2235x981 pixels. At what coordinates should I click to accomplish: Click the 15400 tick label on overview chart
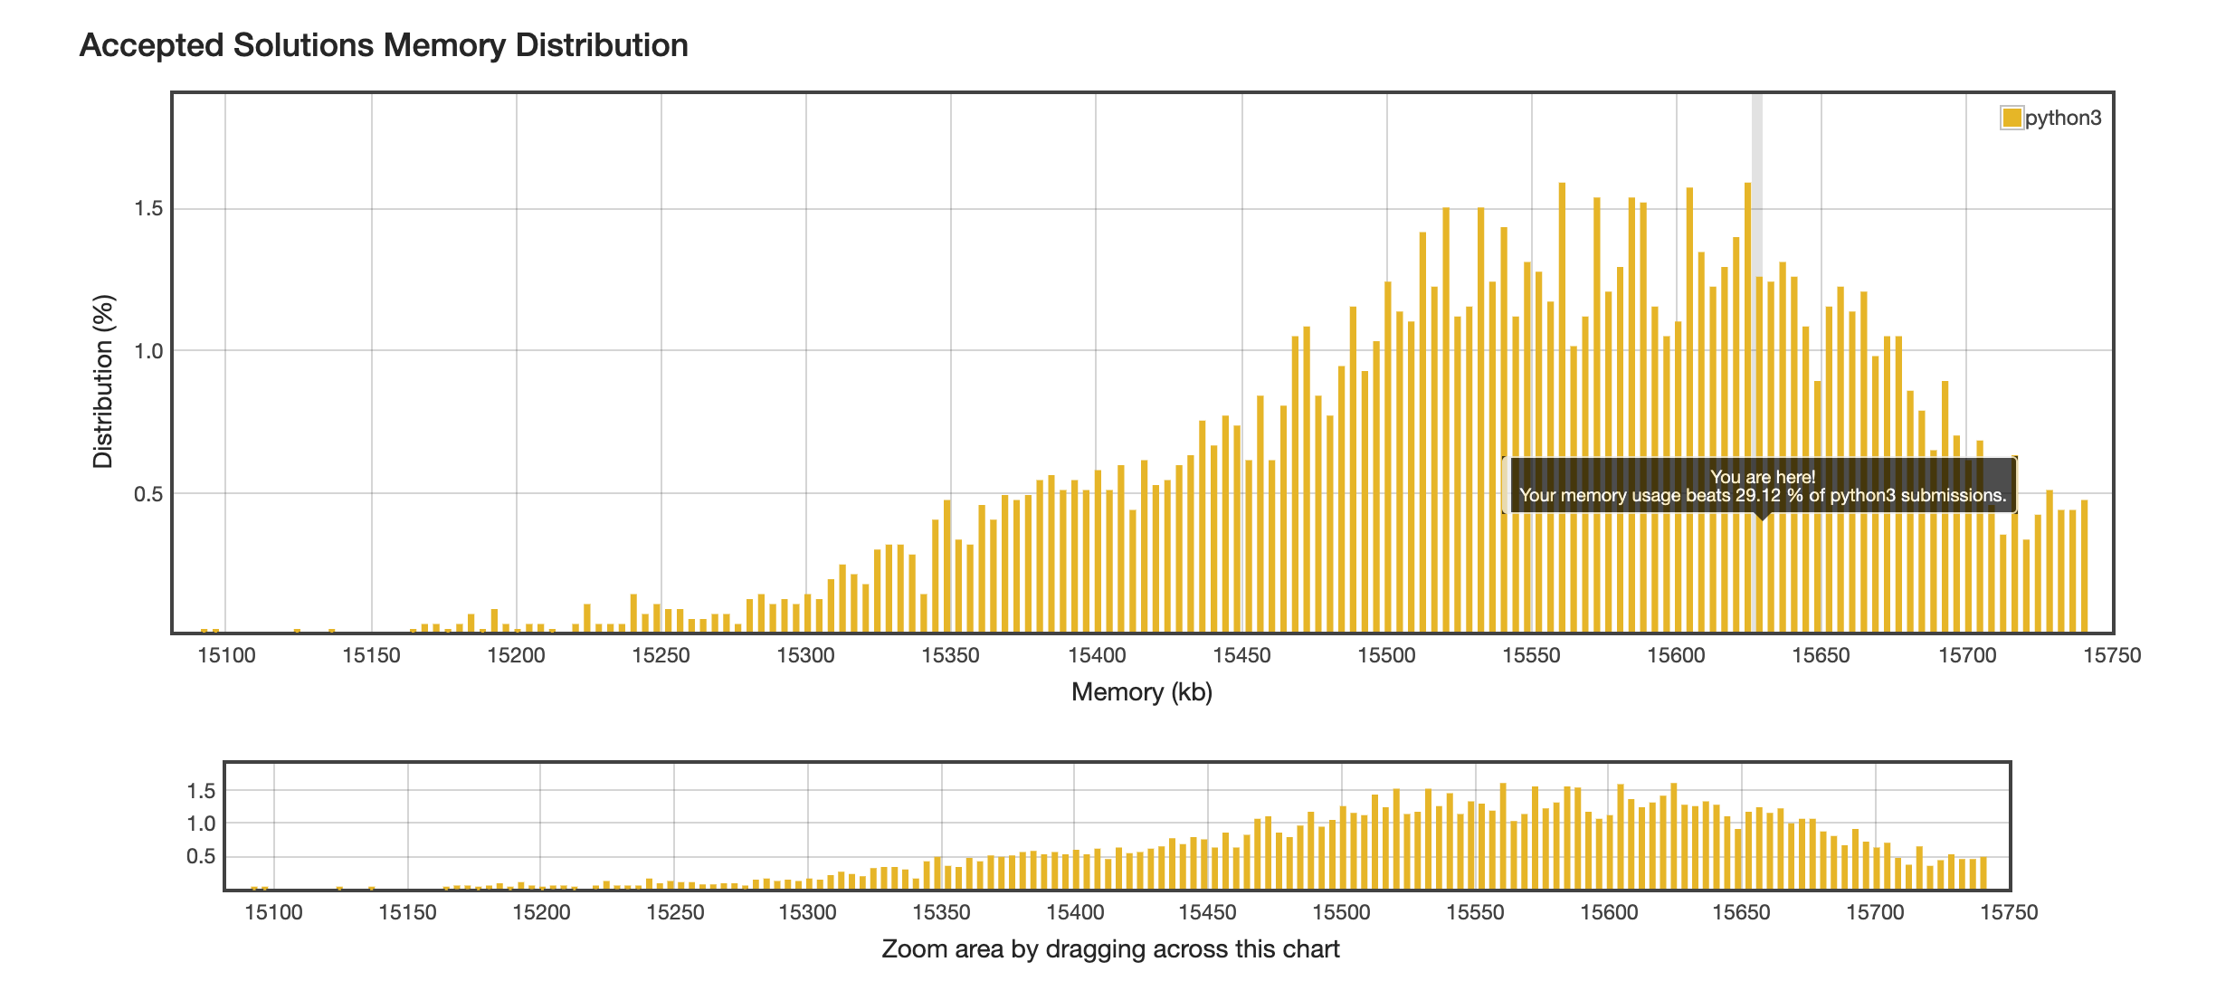pos(1075,912)
